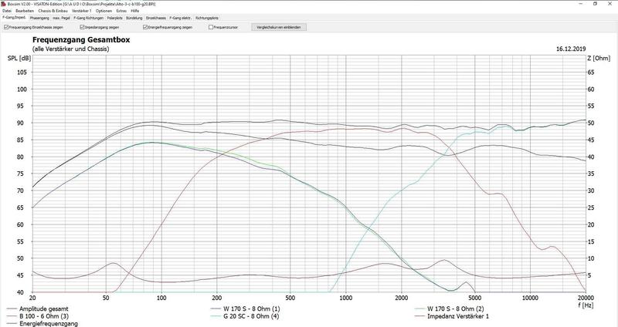Switch to the Phasengang tab
618x327 pixels.
click(39, 18)
